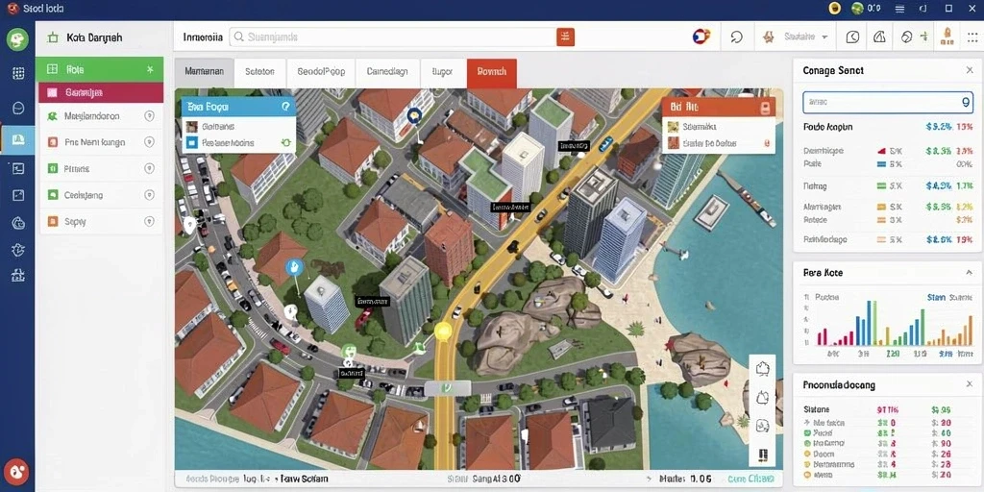The height and width of the screenshot is (492, 984).
Task: Click the red Gaeradjea sidebar item
Action: click(101, 92)
